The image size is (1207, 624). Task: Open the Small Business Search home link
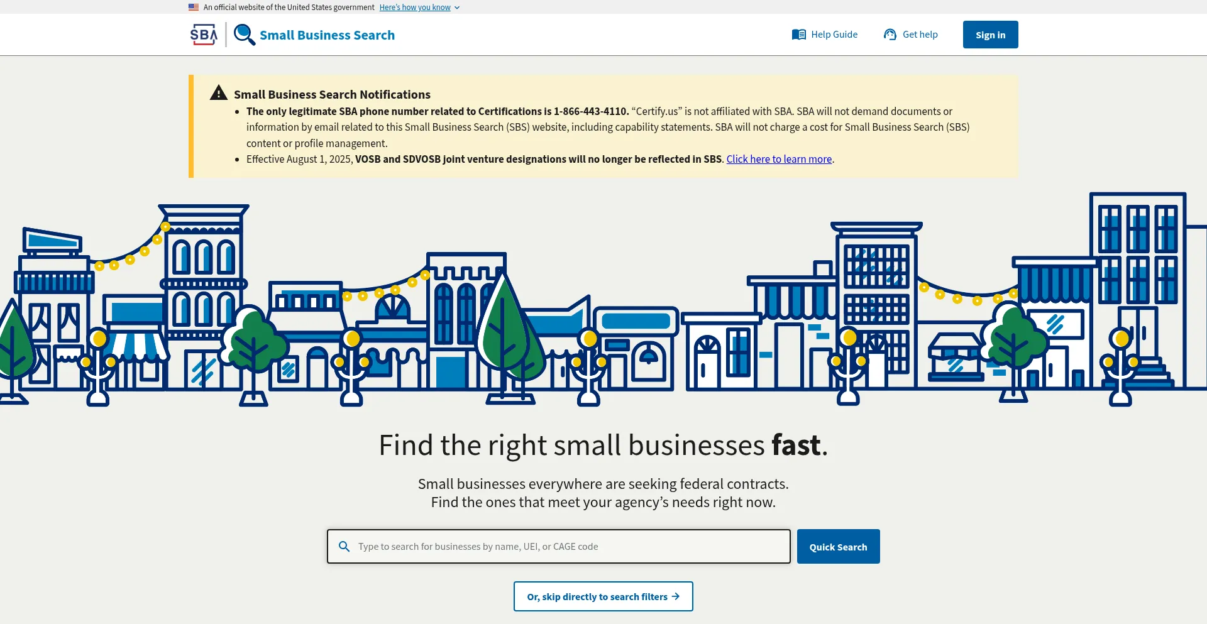tap(327, 35)
